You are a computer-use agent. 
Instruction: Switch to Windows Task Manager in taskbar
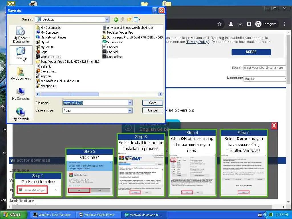pos(53,215)
